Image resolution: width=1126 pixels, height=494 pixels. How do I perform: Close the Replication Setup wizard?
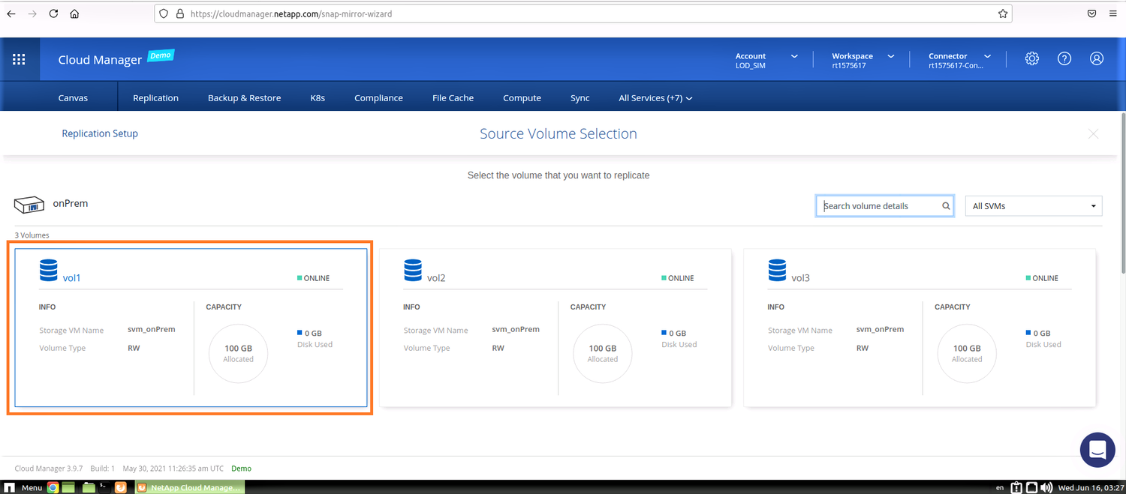tap(1094, 133)
